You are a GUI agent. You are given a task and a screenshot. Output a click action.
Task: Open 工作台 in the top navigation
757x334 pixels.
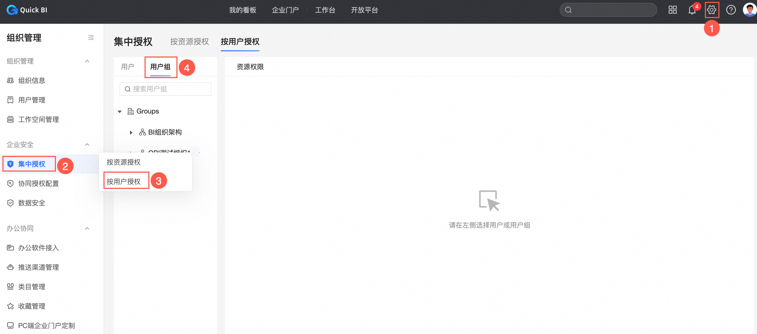(x=325, y=10)
